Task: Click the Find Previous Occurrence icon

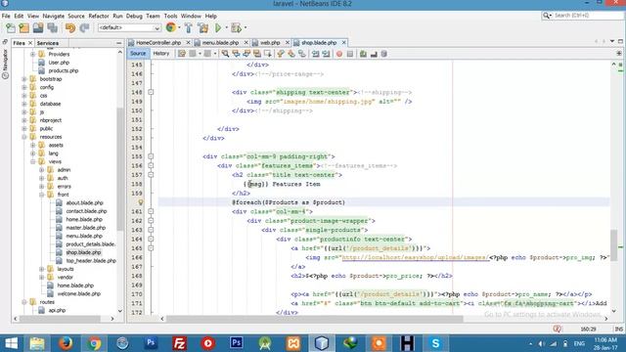Action: (x=236, y=54)
